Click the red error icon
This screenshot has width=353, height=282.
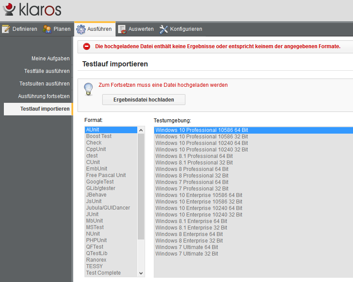point(87,46)
